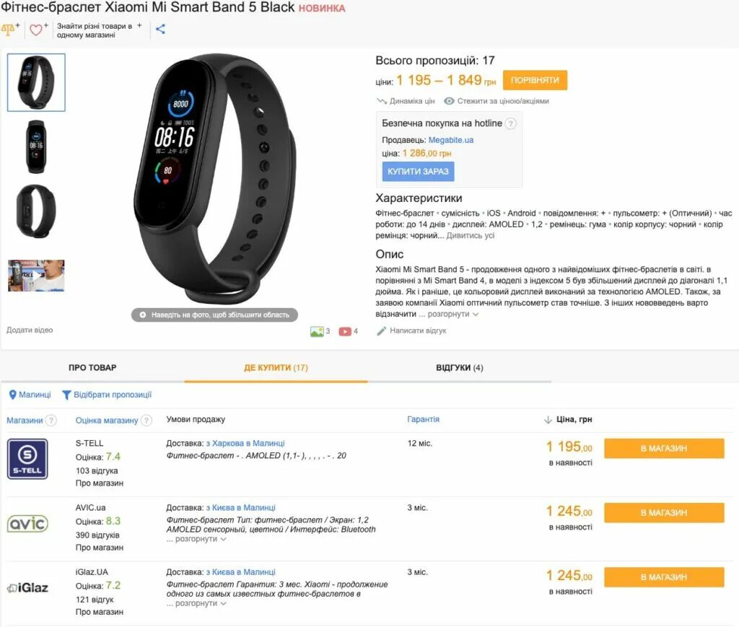Viewport: 739px width, 627px height.
Task: Click the share icon
Action: pos(160,29)
